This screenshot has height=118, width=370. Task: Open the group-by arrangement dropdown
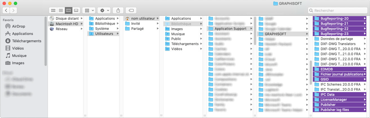[89, 10]
